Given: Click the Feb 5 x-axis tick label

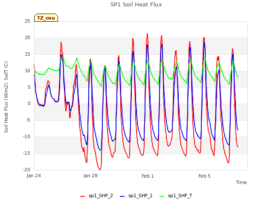Looking at the screenshot, I should 204,176.
